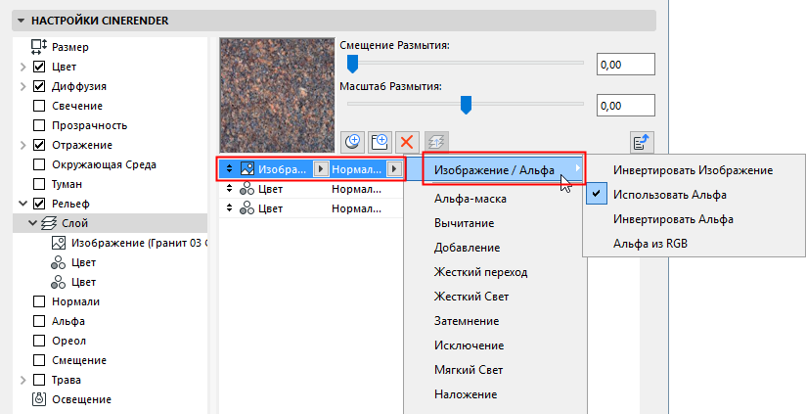Expand the Отражение tree arrow
Image resolution: width=806 pixels, height=414 pixels.
tap(22, 145)
